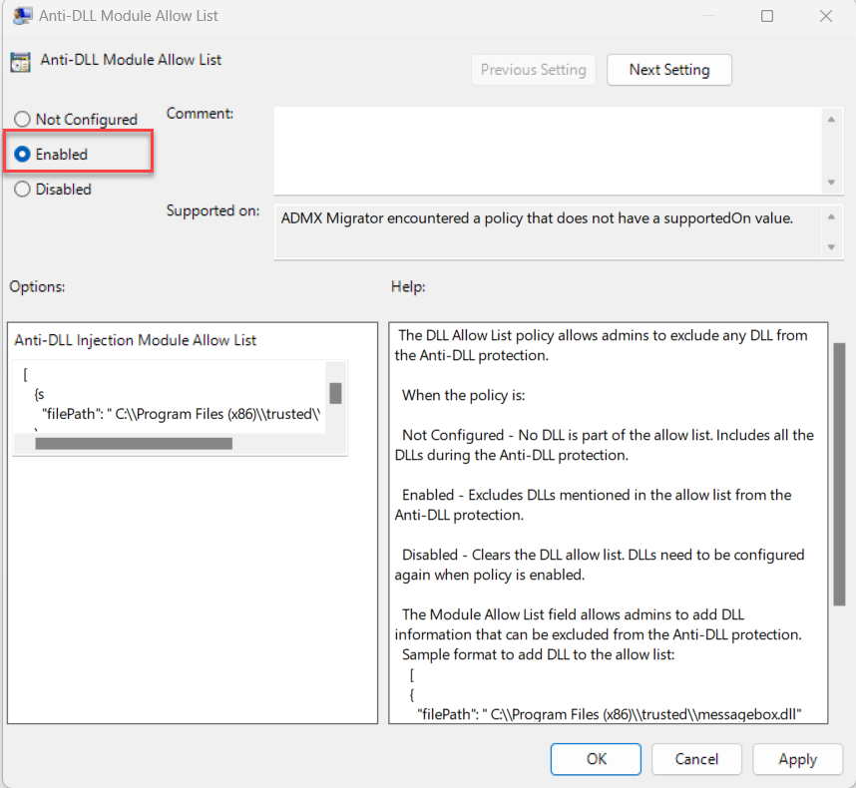Screen dimensions: 856x788
Task: Maximize the Anti-DLL Module Allow List window
Action: click(767, 16)
